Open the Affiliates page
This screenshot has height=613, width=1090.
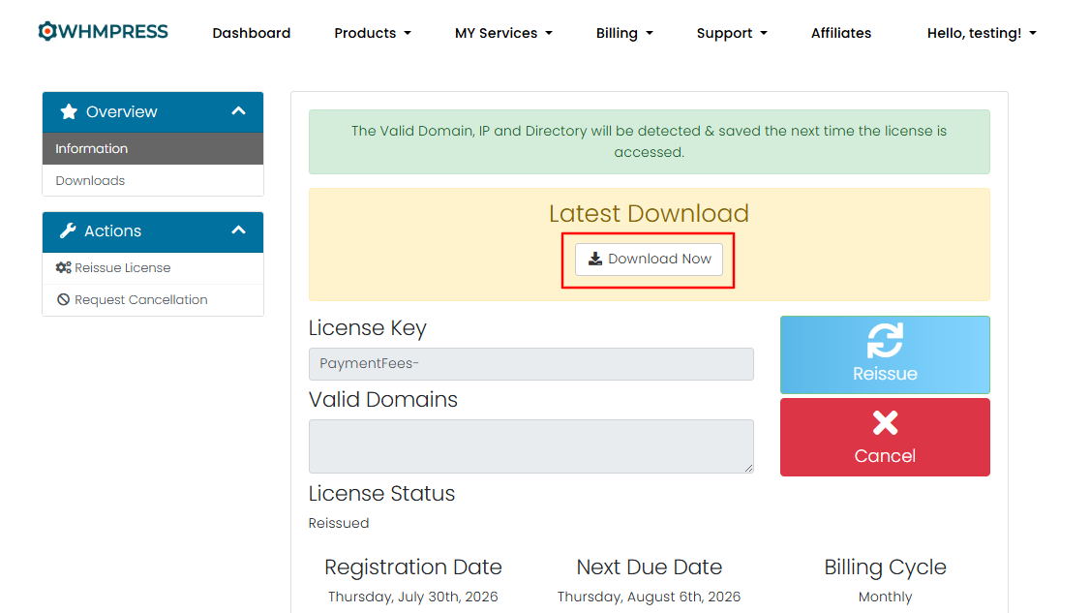point(841,33)
